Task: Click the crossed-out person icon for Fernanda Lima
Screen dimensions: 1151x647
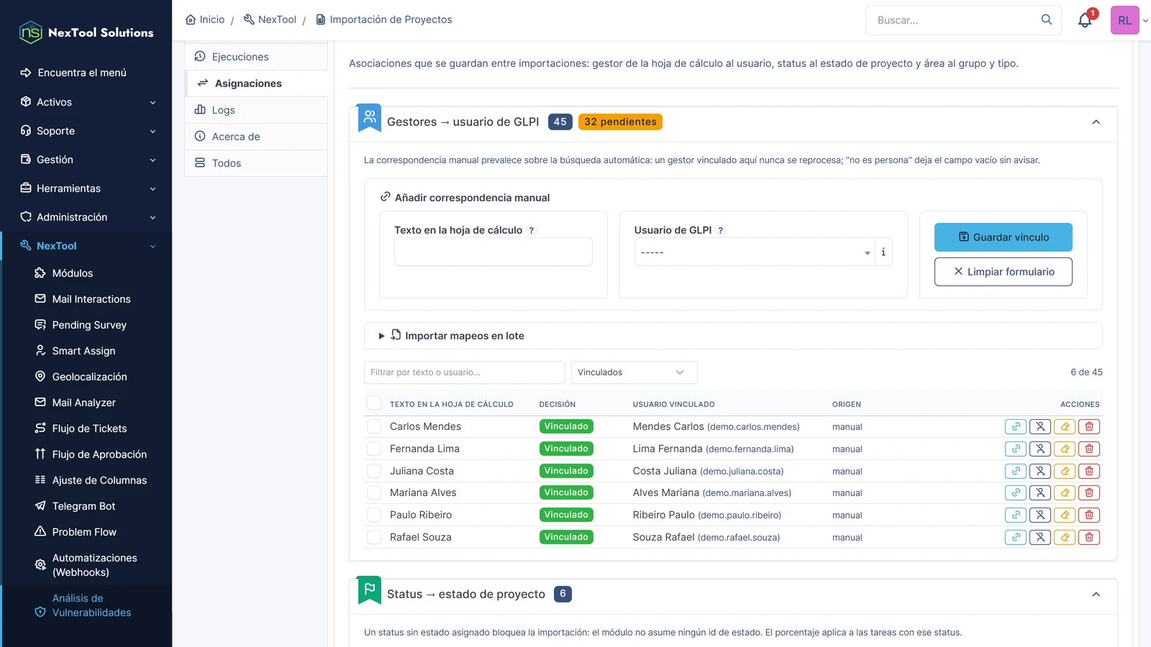Action: (x=1040, y=449)
